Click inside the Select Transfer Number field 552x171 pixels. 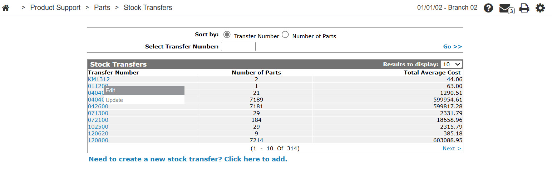click(238, 46)
